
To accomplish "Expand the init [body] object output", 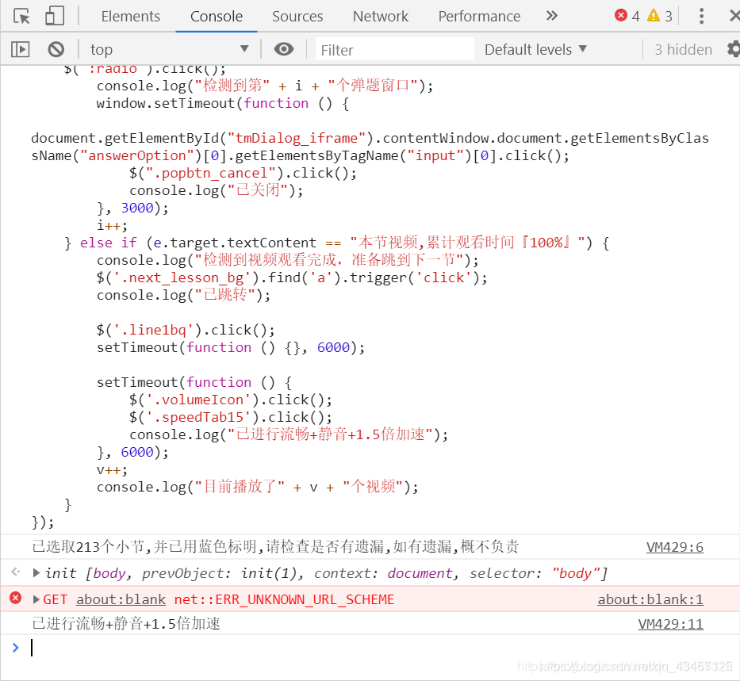I will [36, 572].
